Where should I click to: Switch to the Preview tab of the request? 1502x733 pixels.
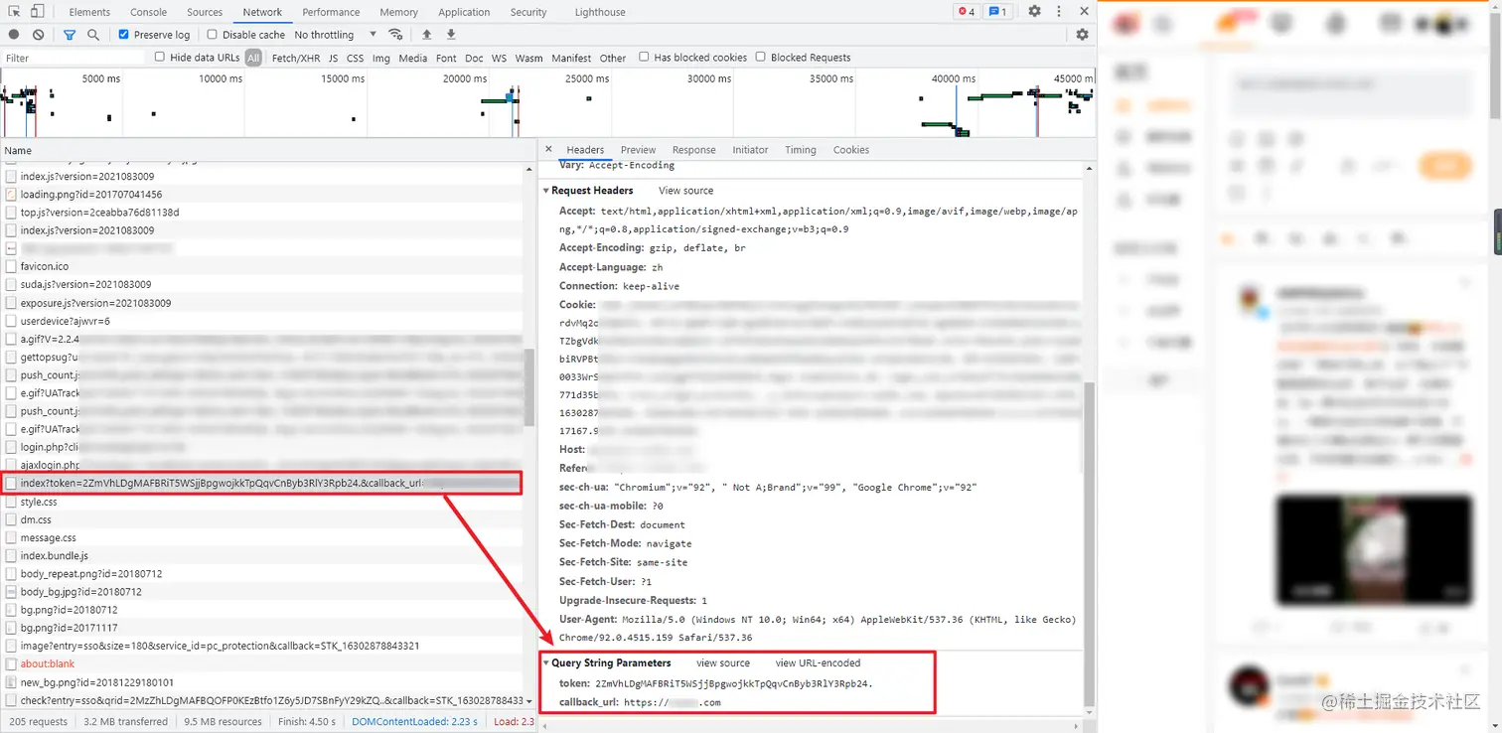pyautogui.click(x=638, y=150)
